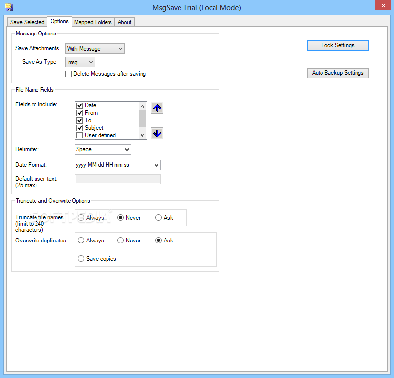Click fields list scrollbar up arrow

pos(142,106)
